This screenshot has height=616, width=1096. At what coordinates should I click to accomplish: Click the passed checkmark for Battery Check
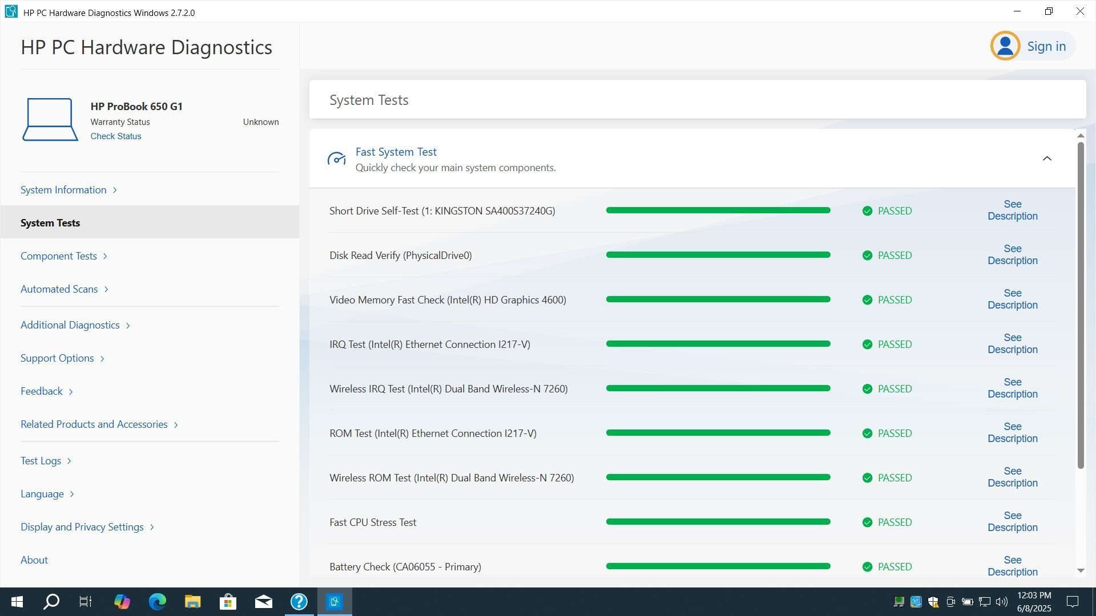(867, 567)
